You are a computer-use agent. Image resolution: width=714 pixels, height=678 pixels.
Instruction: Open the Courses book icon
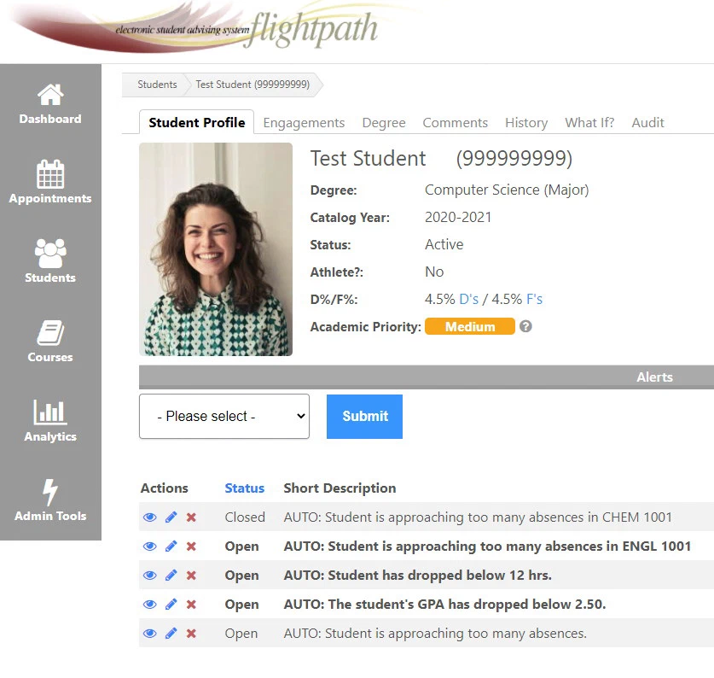(50, 332)
